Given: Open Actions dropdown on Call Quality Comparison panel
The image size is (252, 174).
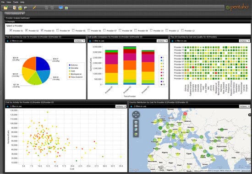Looking at the screenshot, I should (162, 41).
